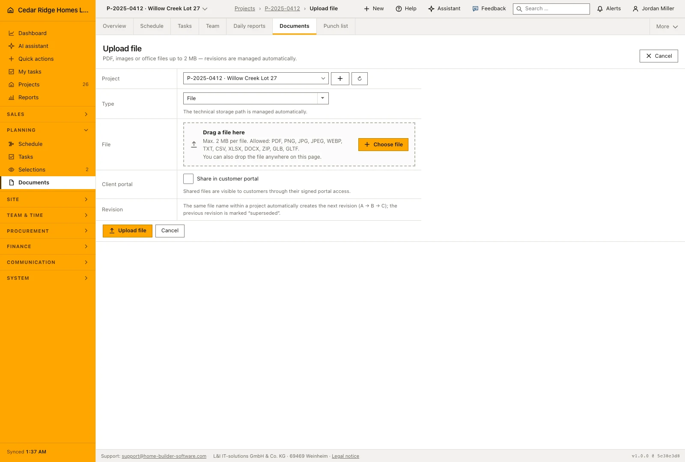Click the Drag a file here dropzone

299,145
